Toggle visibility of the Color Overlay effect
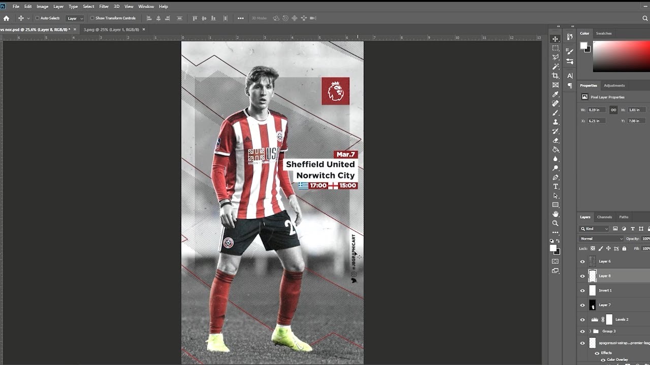Image resolution: width=650 pixels, height=365 pixels. click(x=602, y=359)
